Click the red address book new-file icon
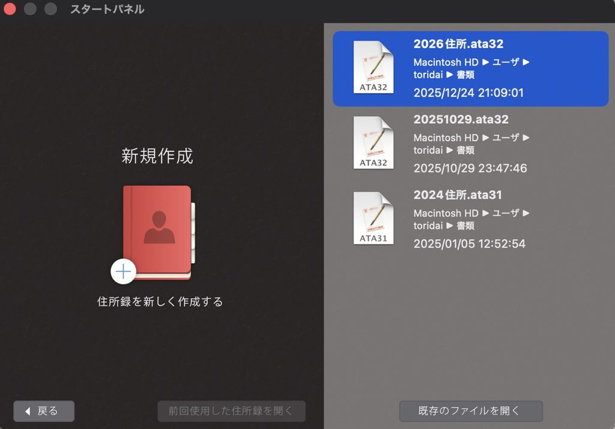 (159, 233)
